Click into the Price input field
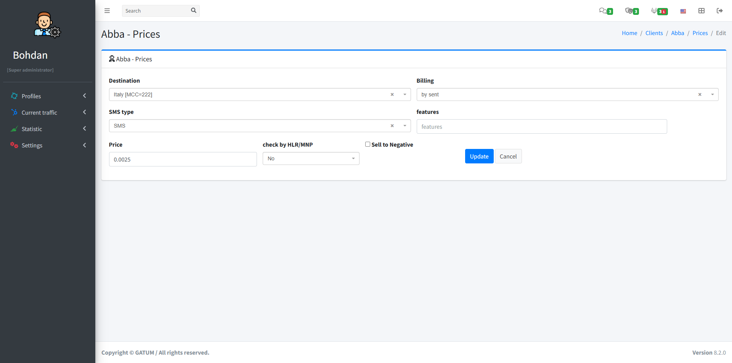The height and width of the screenshot is (363, 732). [183, 159]
